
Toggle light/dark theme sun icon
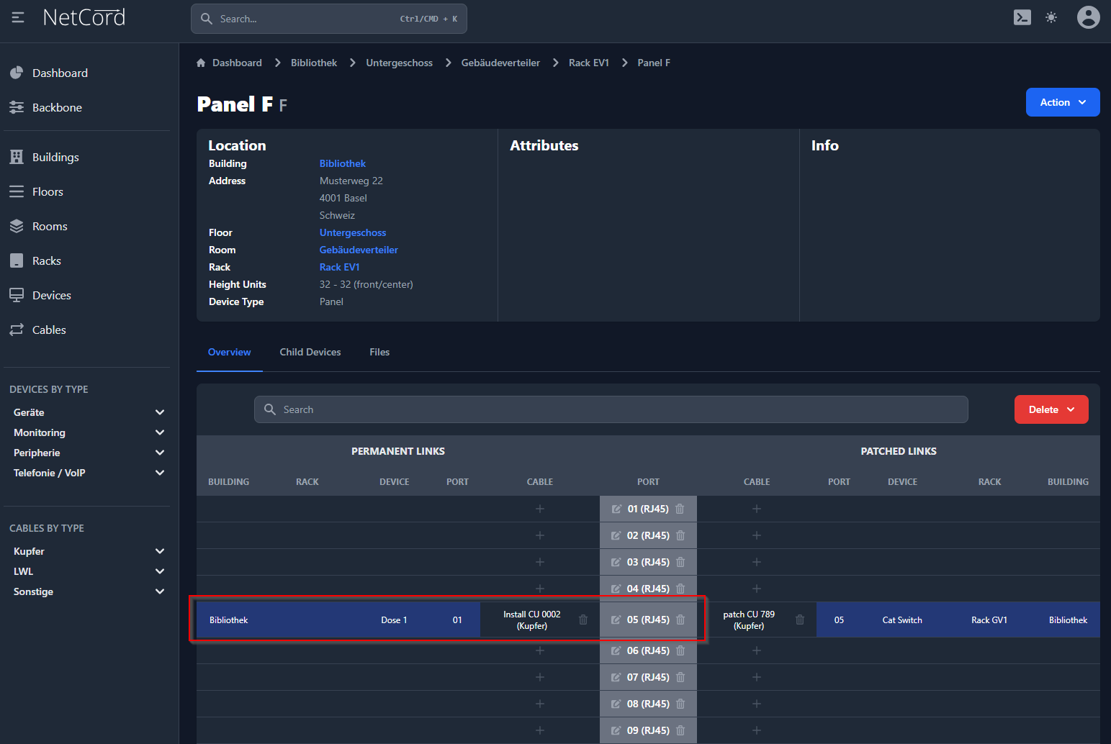click(x=1051, y=17)
